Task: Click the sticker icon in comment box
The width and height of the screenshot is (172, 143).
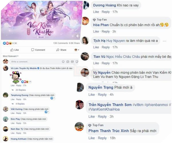Action: pos(77,62)
